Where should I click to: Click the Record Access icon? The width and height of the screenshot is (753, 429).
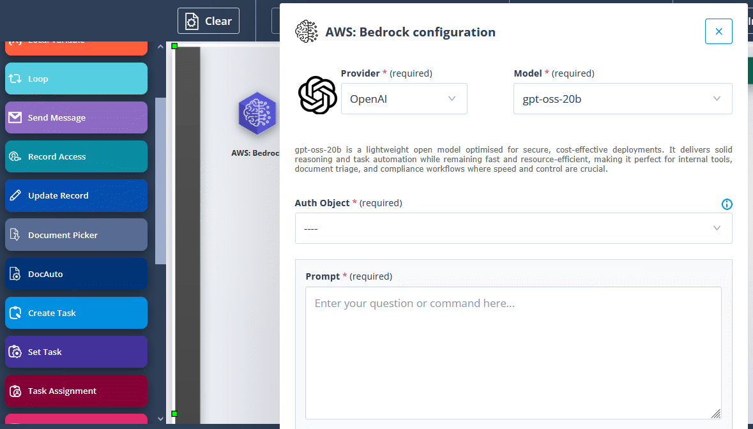point(15,156)
